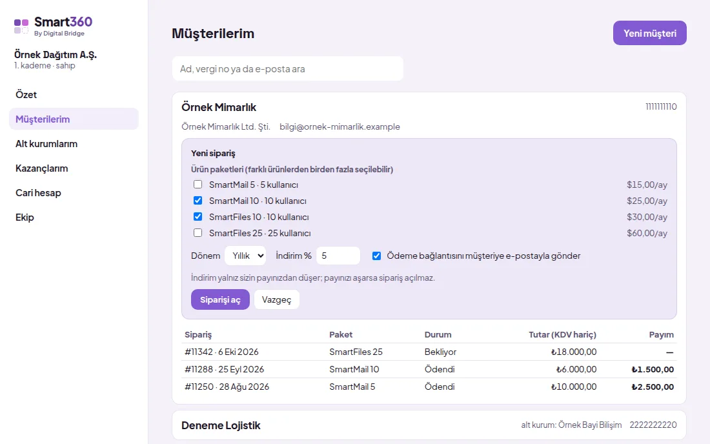Click the $15,00/ay price
710x444 pixels.
tap(647, 185)
